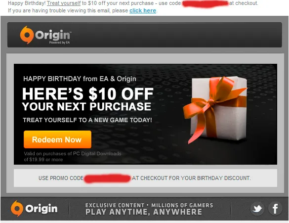Open the Facebook icon in footer
This screenshot has width=289, height=223.
pyautogui.click(x=275, y=209)
